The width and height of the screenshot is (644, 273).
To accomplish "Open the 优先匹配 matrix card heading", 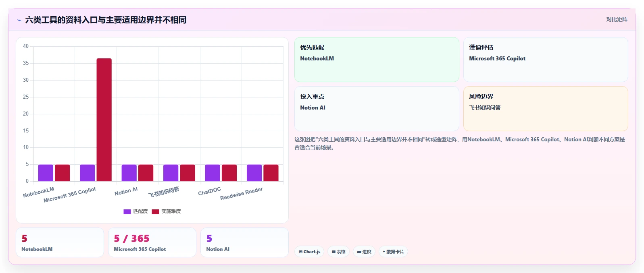I will click(312, 47).
